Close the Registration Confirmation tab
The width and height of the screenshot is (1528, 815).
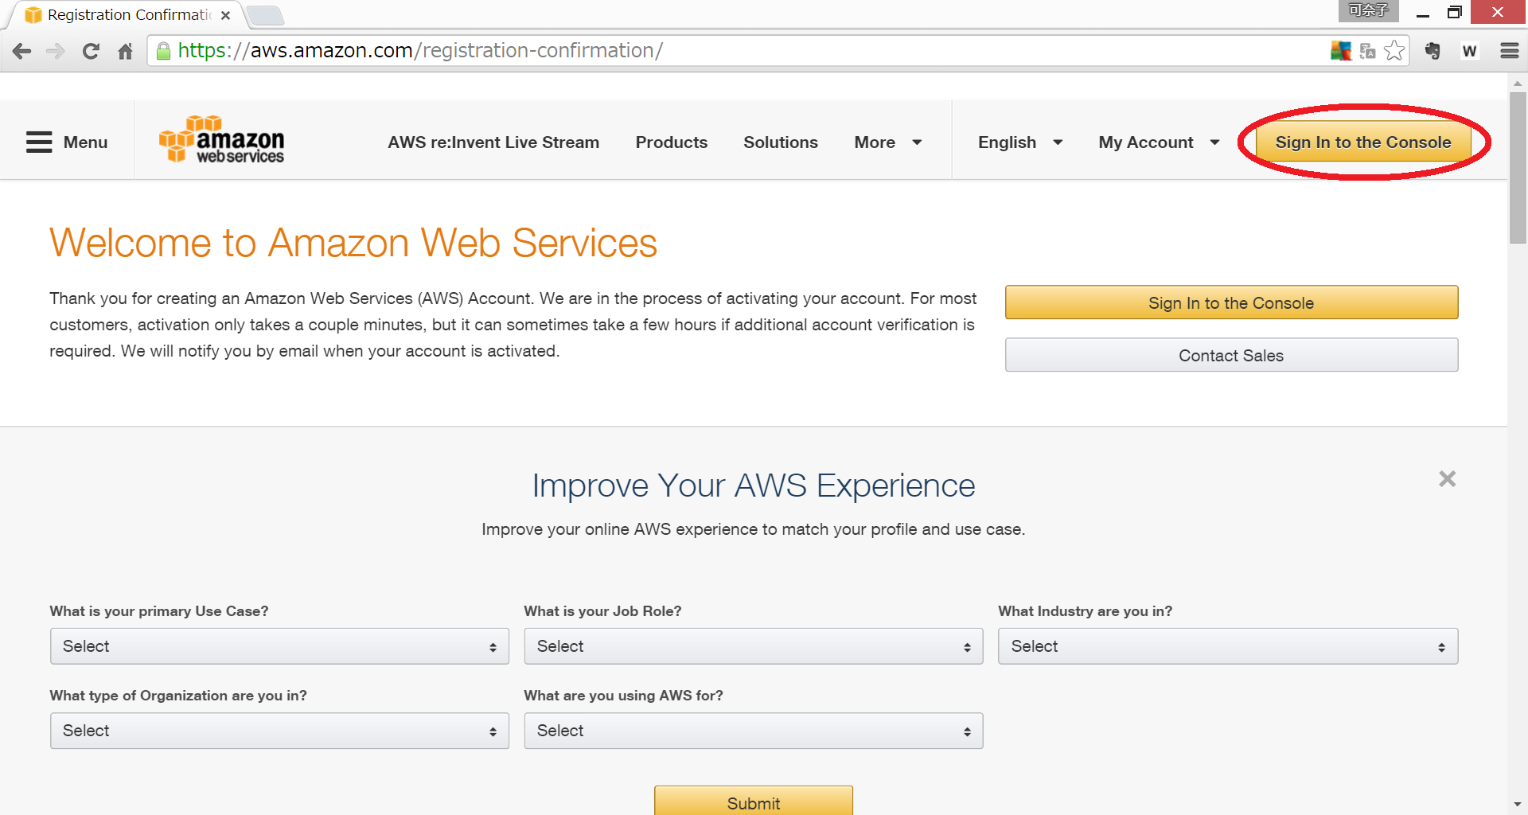[225, 15]
